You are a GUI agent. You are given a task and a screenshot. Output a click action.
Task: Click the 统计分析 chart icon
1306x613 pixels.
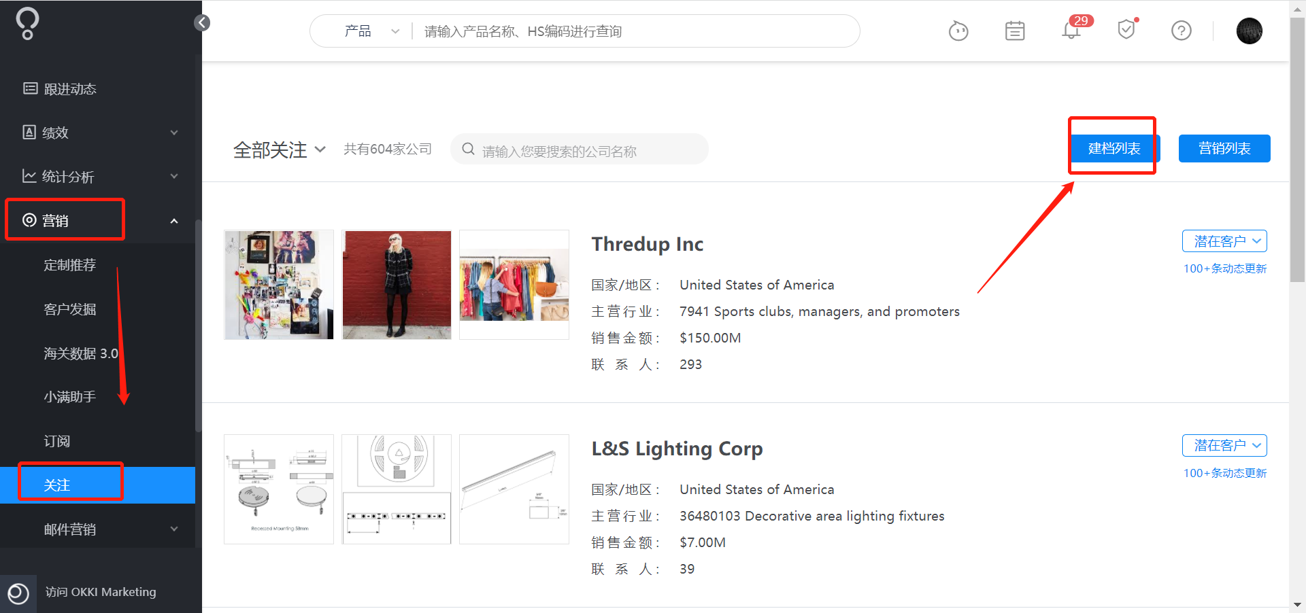tap(29, 176)
